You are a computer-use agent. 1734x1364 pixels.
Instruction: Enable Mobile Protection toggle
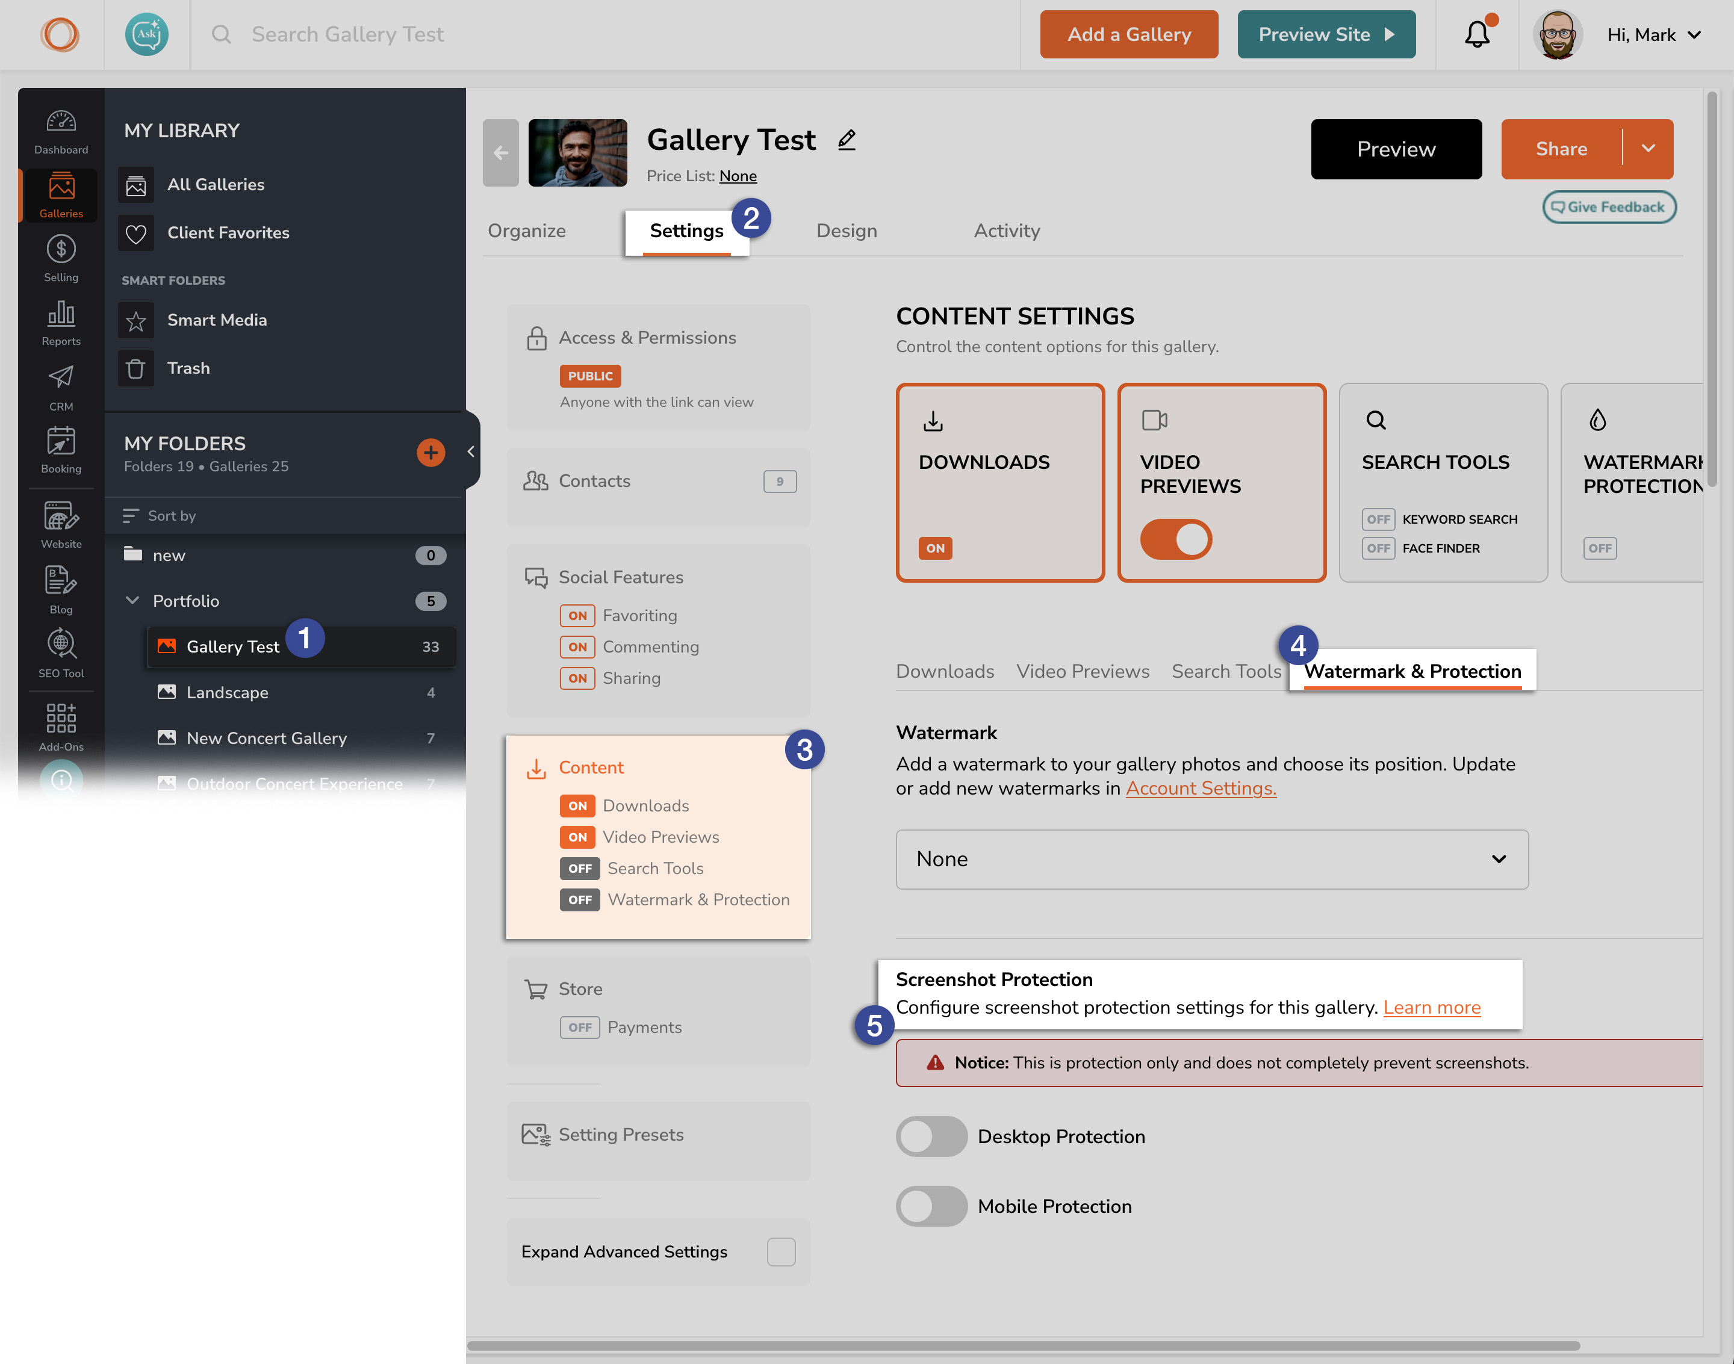931,1206
